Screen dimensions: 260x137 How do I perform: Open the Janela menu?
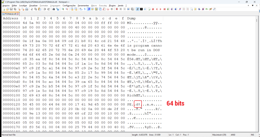[x=121, y=6]
